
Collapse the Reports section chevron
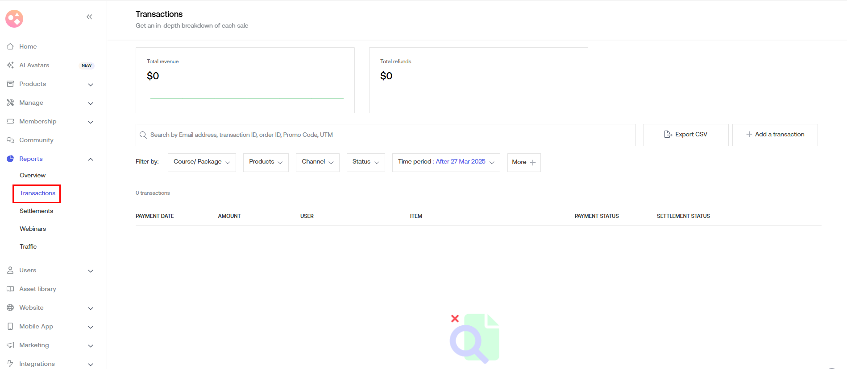[91, 159]
